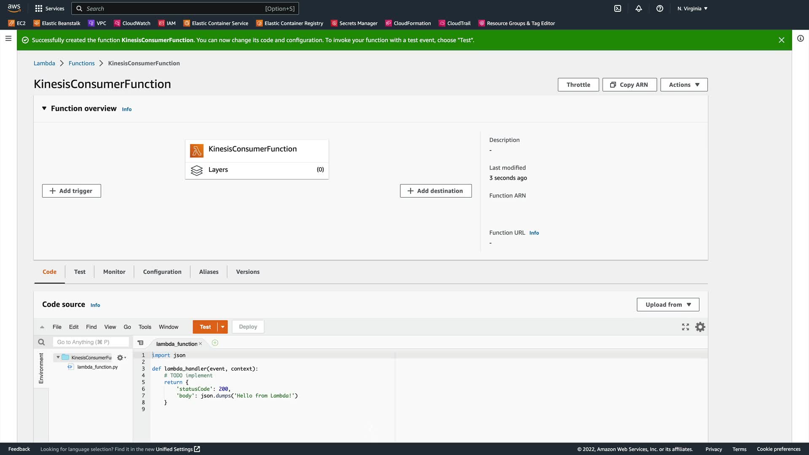Viewport: 809px width, 455px height.
Task: Toggle fullscreen for the code editor
Action: click(686, 327)
